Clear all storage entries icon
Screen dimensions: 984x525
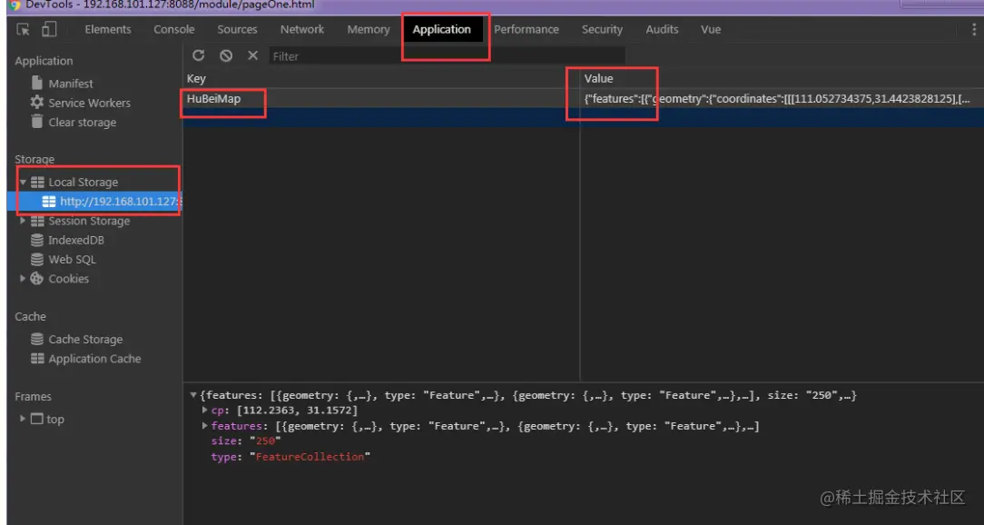tap(226, 55)
